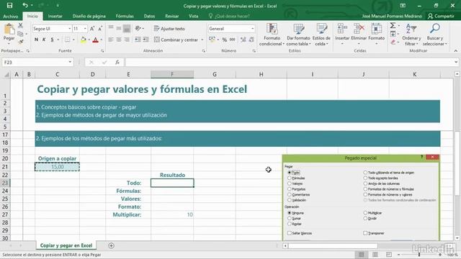Screen dimensions: 461x259
Task: Select the Comentarios radio option
Action: [290, 194]
